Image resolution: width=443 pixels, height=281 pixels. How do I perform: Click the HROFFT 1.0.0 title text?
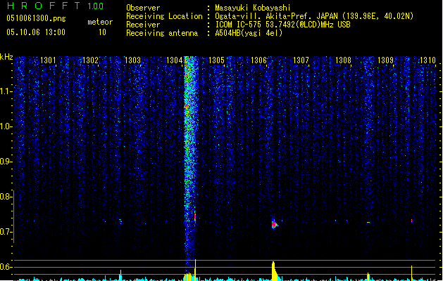(55, 6)
